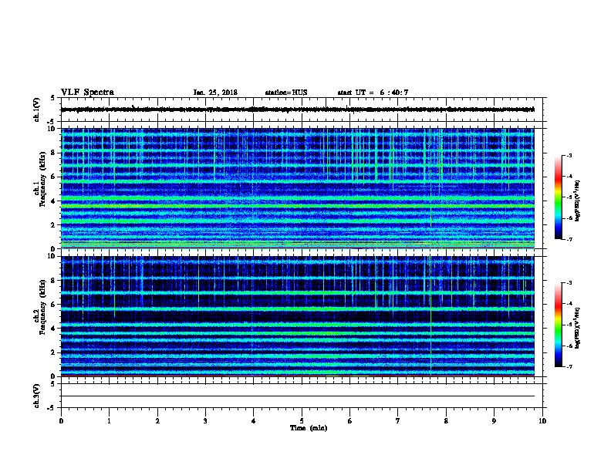
Task: Click the "ch.3(V)" axis label
Action: [36, 396]
